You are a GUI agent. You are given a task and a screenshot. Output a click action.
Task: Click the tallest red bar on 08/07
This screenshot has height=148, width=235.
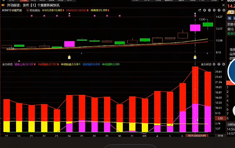click(195, 85)
